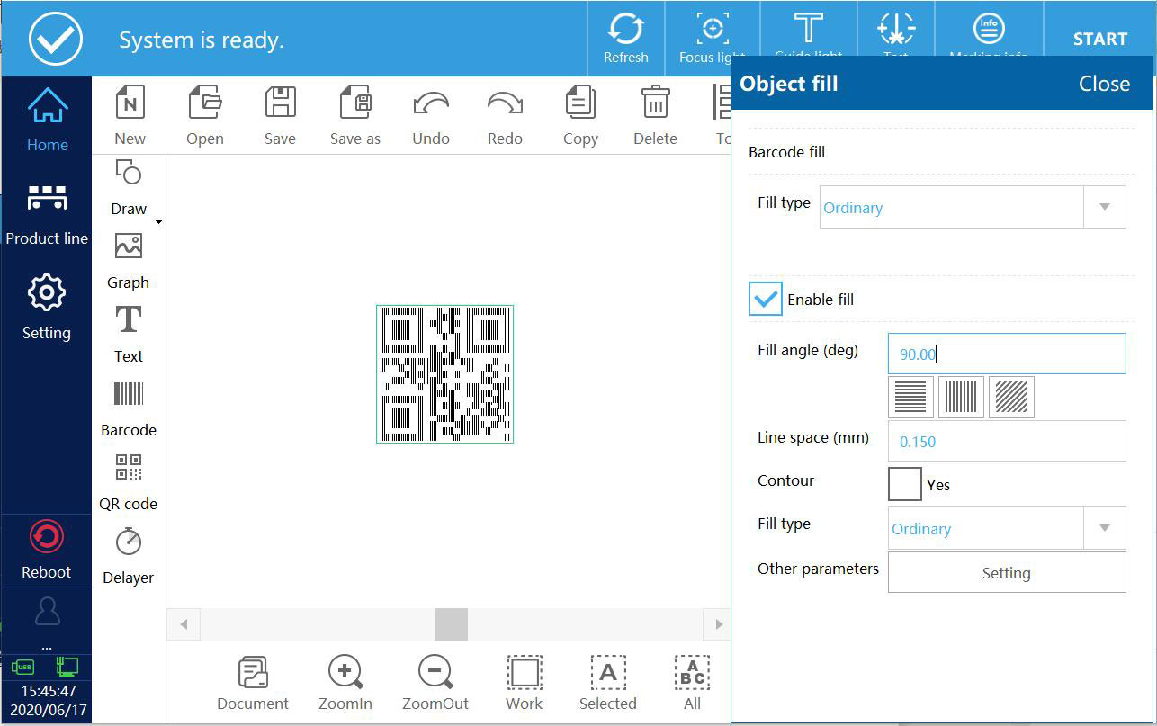Click the network connection status icon

[67, 667]
